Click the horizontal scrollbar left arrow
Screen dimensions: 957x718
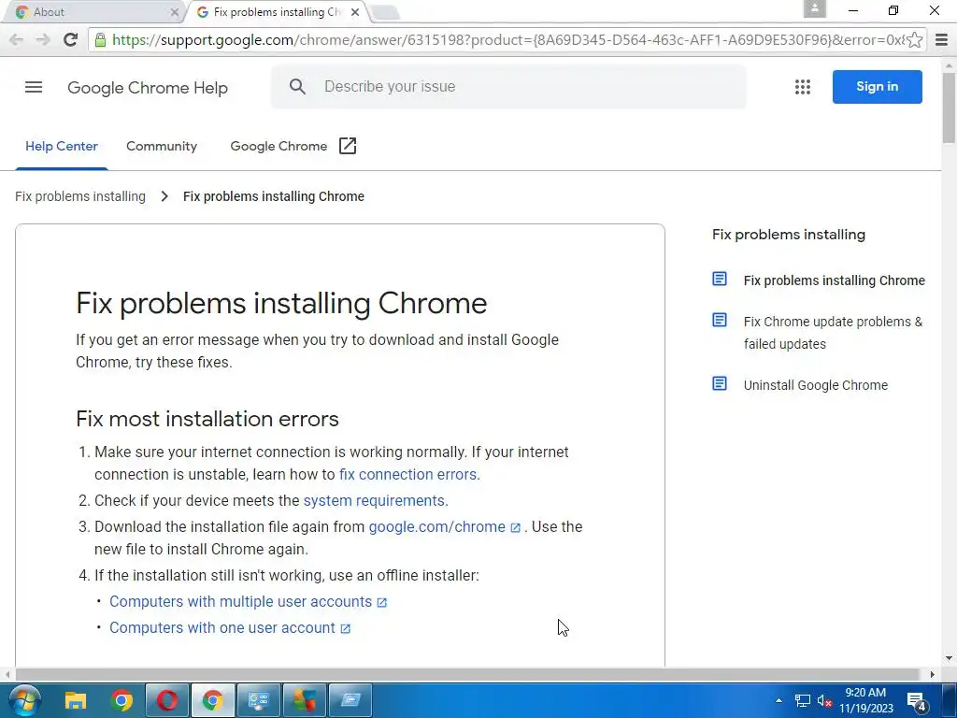[7, 674]
